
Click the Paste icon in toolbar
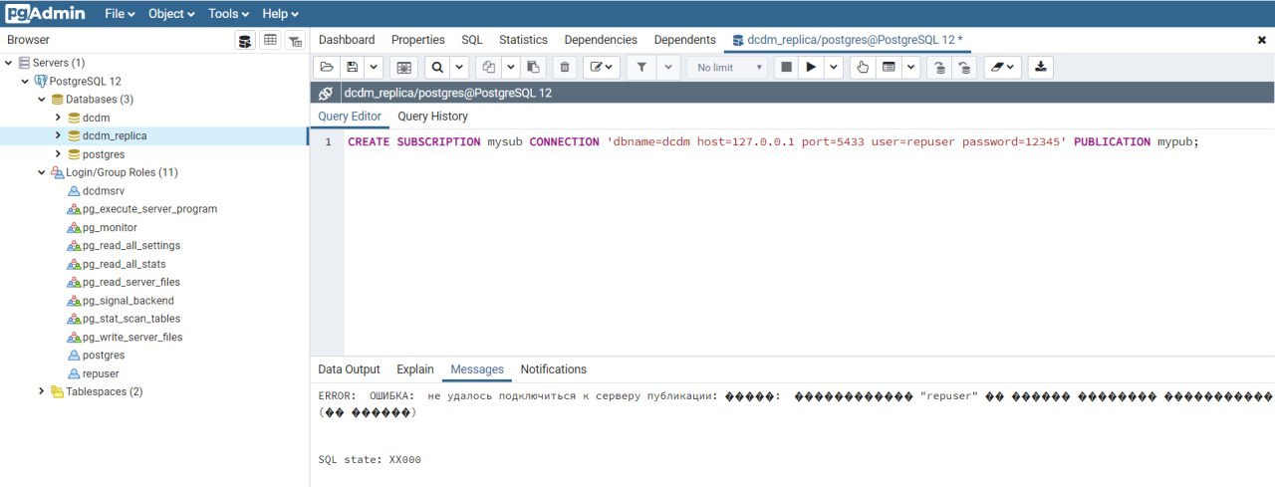533,67
